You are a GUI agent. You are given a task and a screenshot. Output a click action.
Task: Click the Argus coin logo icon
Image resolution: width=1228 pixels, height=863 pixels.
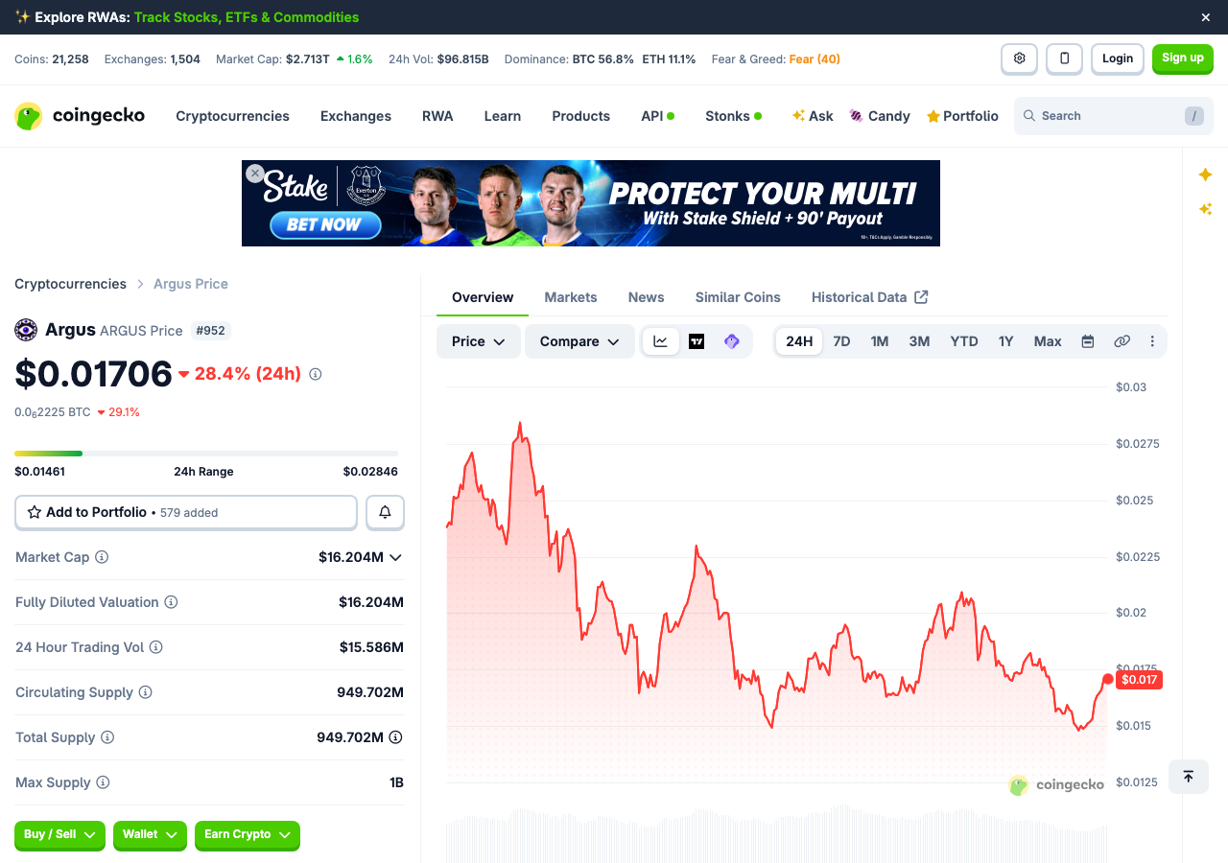(x=26, y=330)
